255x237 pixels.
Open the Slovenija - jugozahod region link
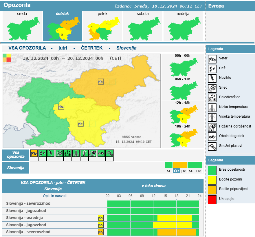[26, 211]
